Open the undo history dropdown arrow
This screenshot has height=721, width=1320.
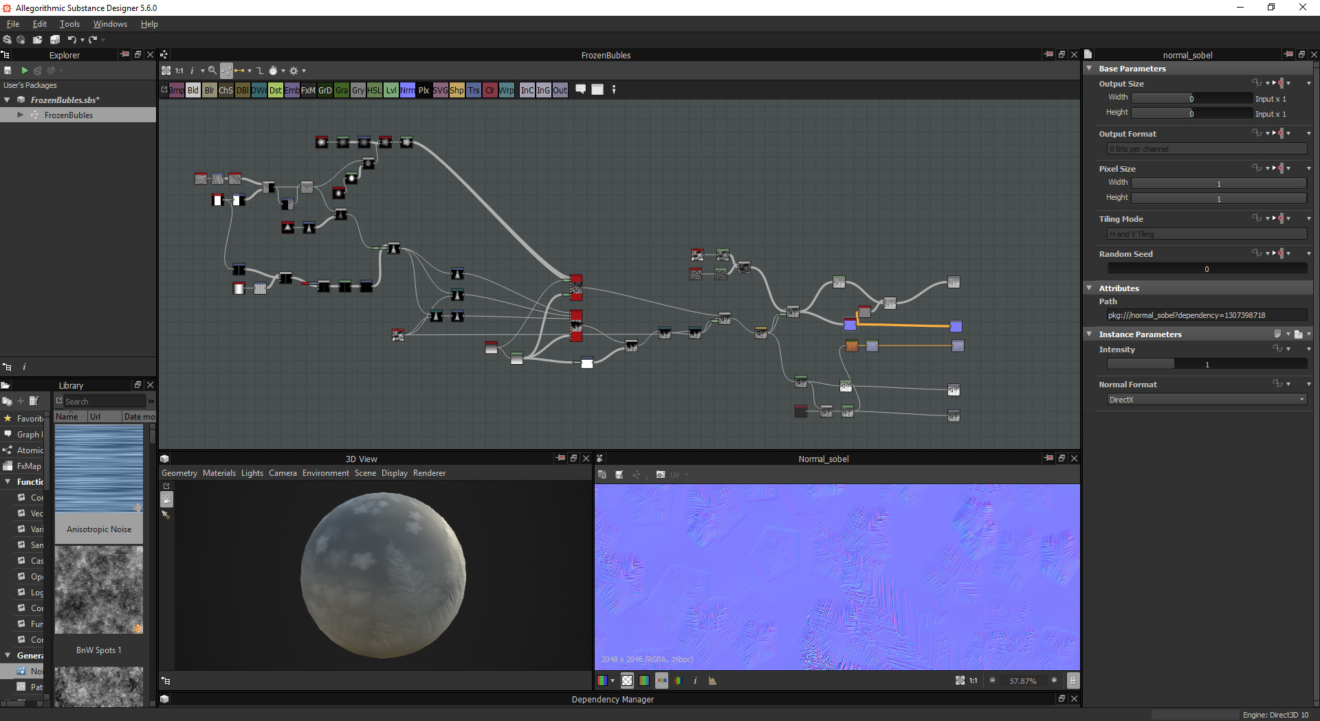point(82,40)
